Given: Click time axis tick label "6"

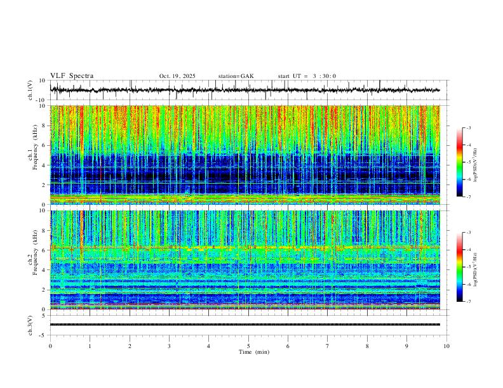Looking at the screenshot, I should (288, 346).
